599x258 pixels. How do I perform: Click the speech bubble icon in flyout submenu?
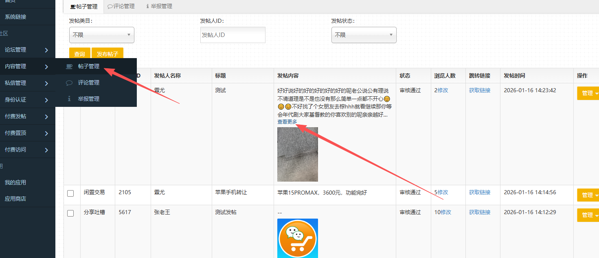coord(69,82)
